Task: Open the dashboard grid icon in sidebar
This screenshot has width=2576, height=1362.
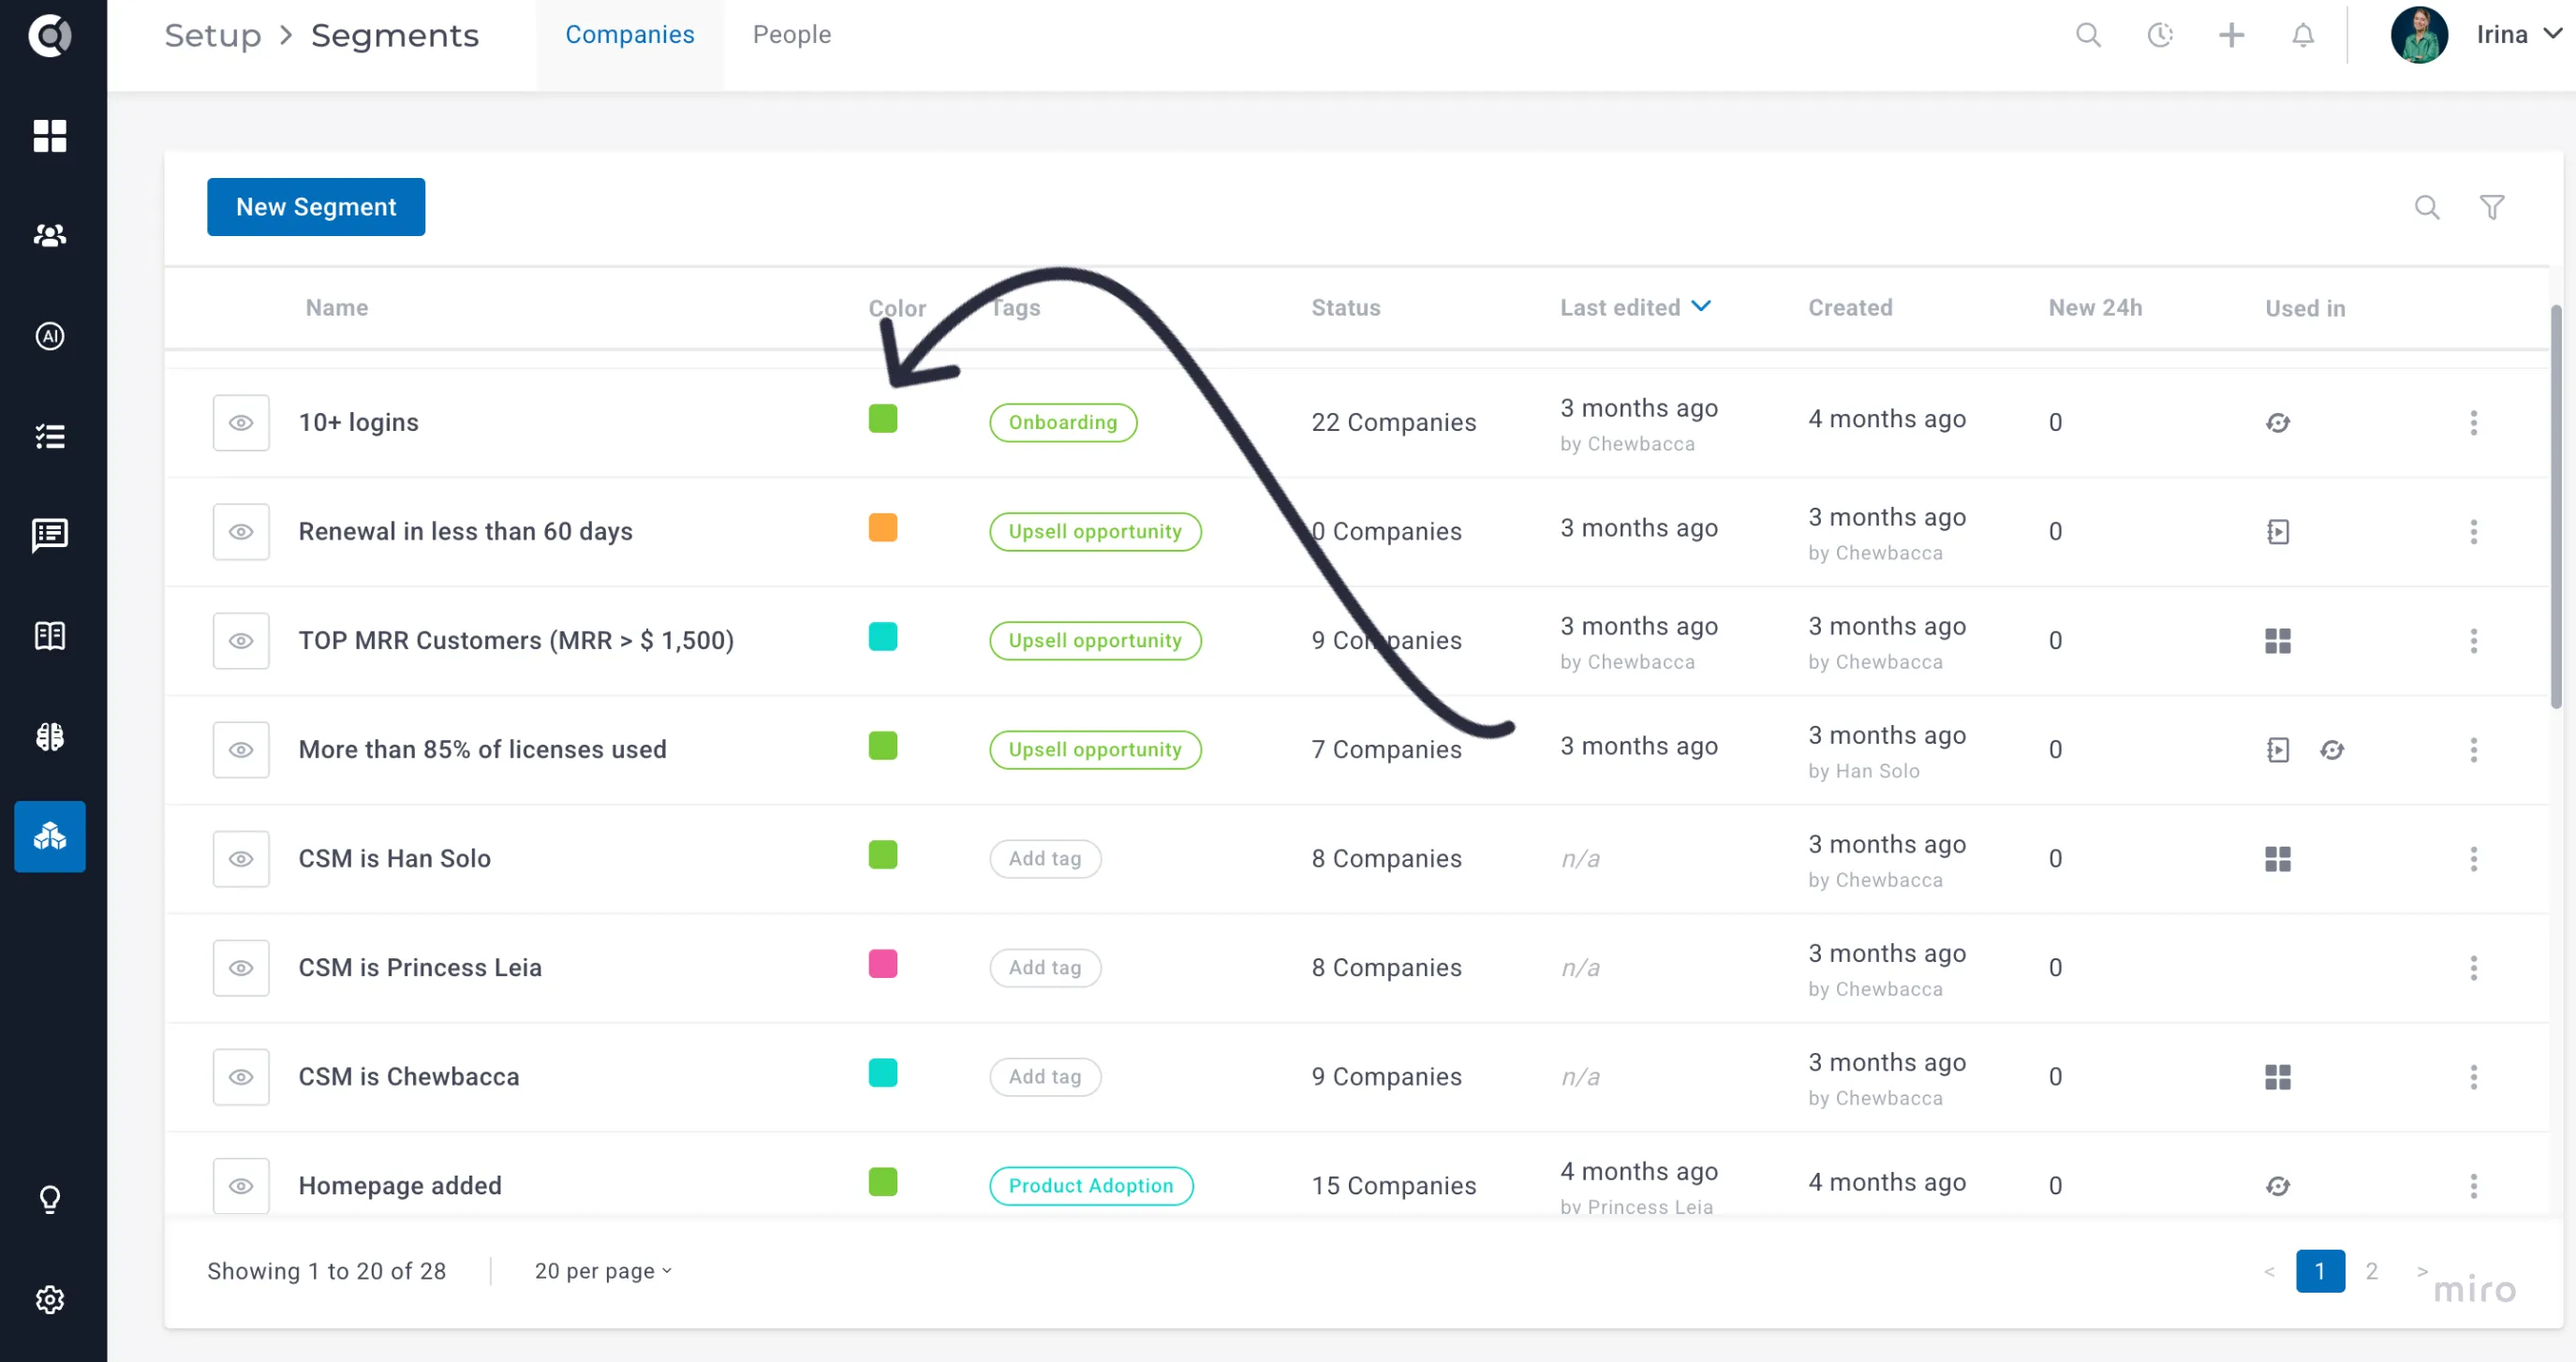Action: pyautogui.click(x=49, y=135)
